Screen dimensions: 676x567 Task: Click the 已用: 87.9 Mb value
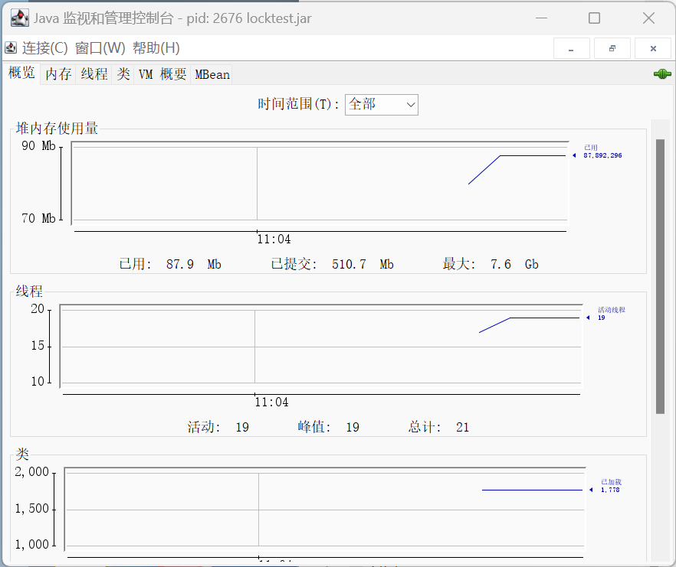click(x=170, y=264)
